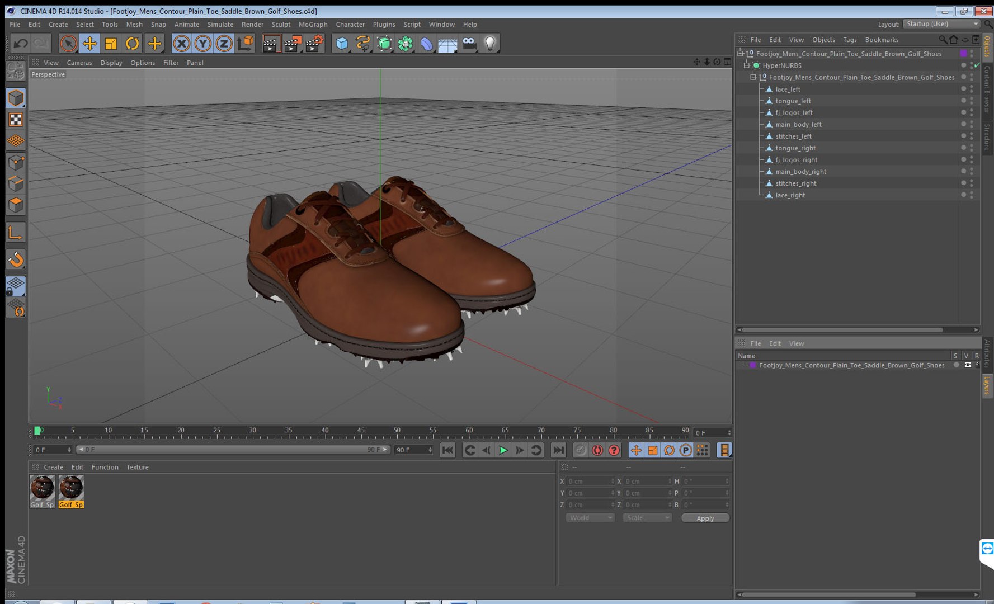Open the MoGraph menu

(313, 25)
